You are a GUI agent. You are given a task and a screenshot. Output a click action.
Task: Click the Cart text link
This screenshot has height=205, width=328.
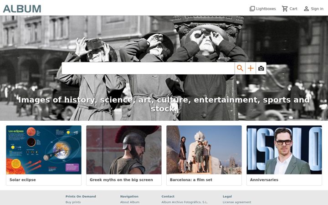click(x=293, y=9)
